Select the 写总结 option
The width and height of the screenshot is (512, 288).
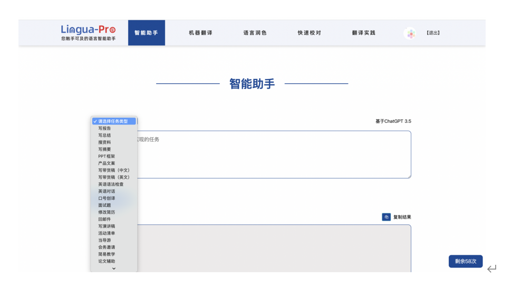pyautogui.click(x=104, y=136)
